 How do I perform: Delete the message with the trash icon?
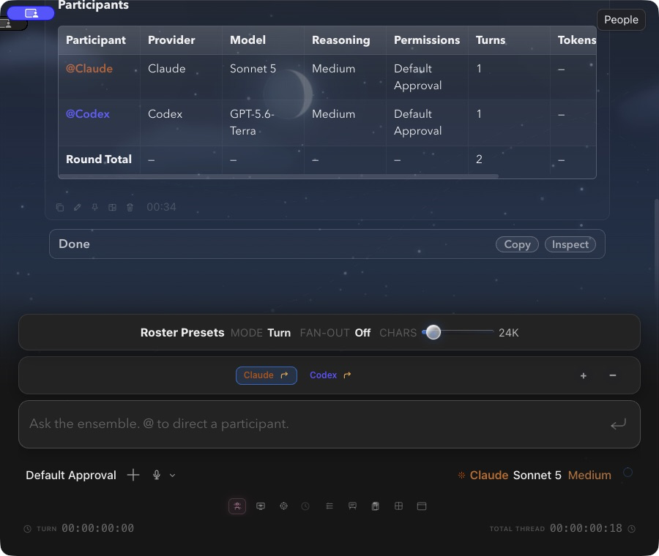[x=130, y=207]
